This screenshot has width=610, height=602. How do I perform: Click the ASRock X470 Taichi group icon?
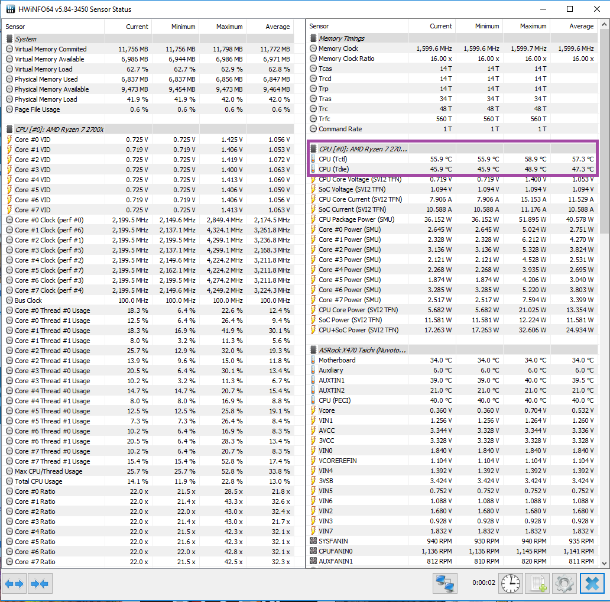coord(313,350)
